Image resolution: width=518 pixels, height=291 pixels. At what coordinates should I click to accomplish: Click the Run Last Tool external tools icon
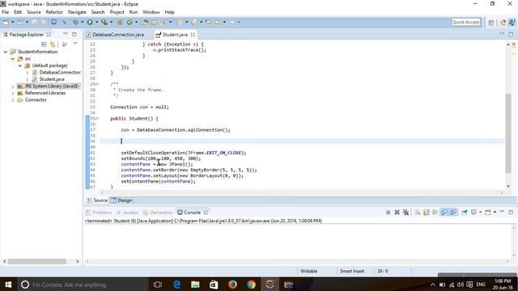[x=104, y=22]
